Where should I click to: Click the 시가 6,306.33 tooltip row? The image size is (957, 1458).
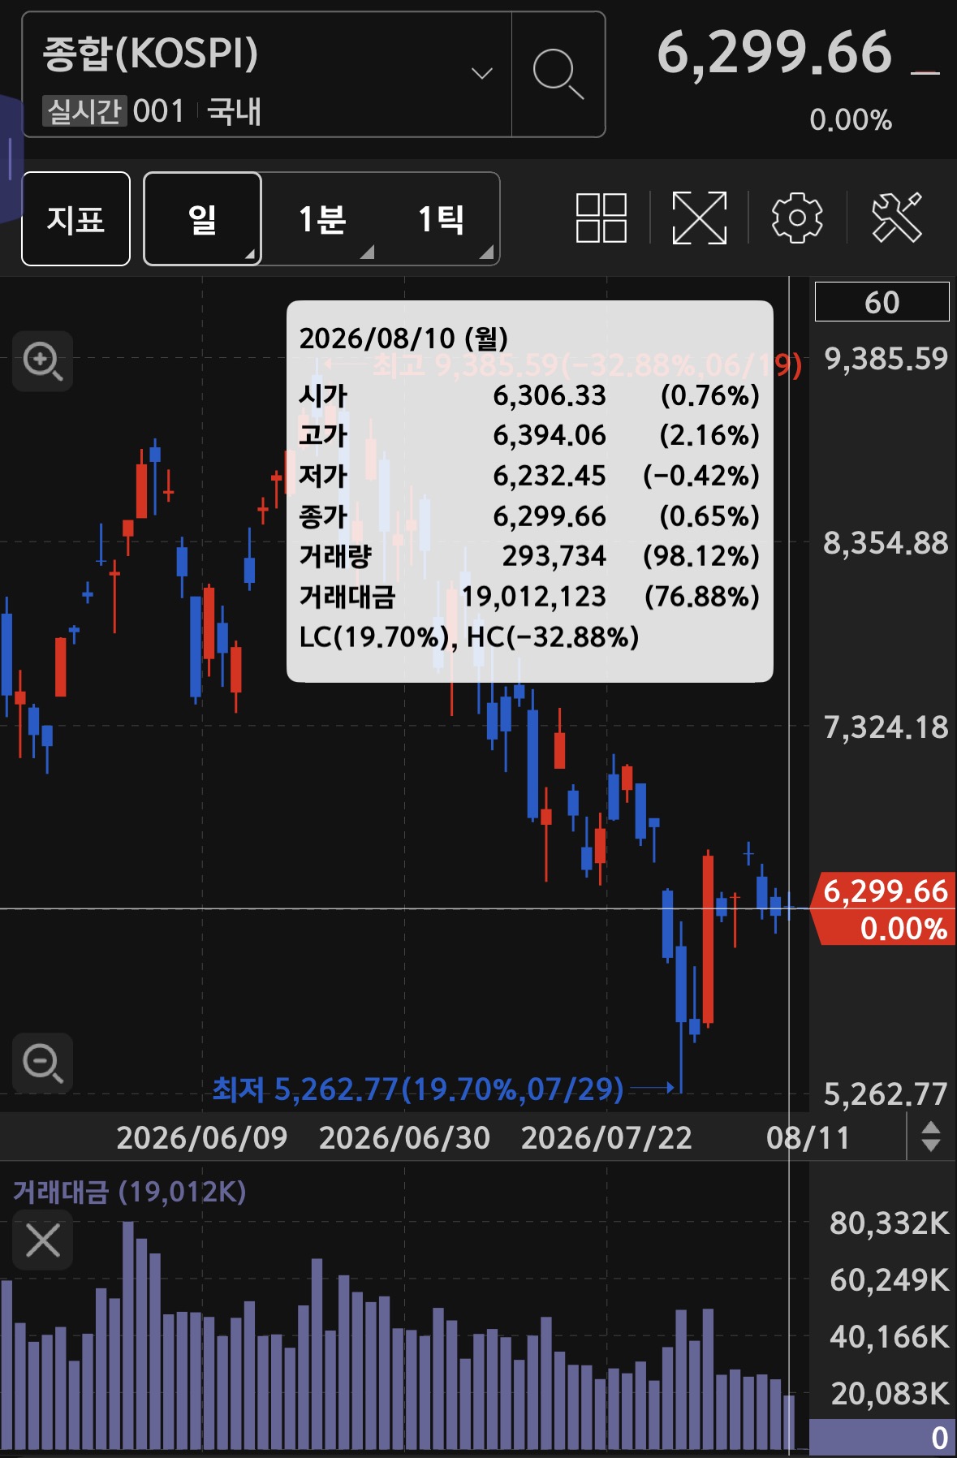529,395
